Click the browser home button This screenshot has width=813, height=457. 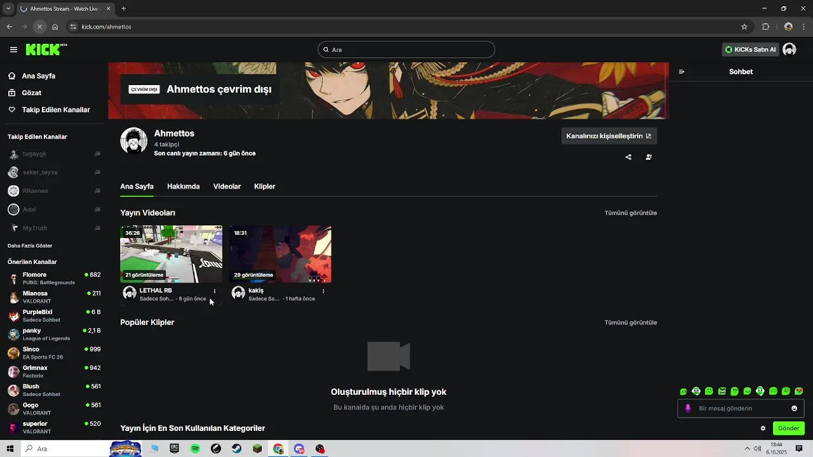55,27
